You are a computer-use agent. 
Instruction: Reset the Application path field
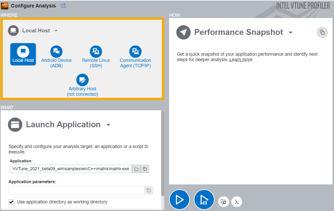tap(145, 169)
